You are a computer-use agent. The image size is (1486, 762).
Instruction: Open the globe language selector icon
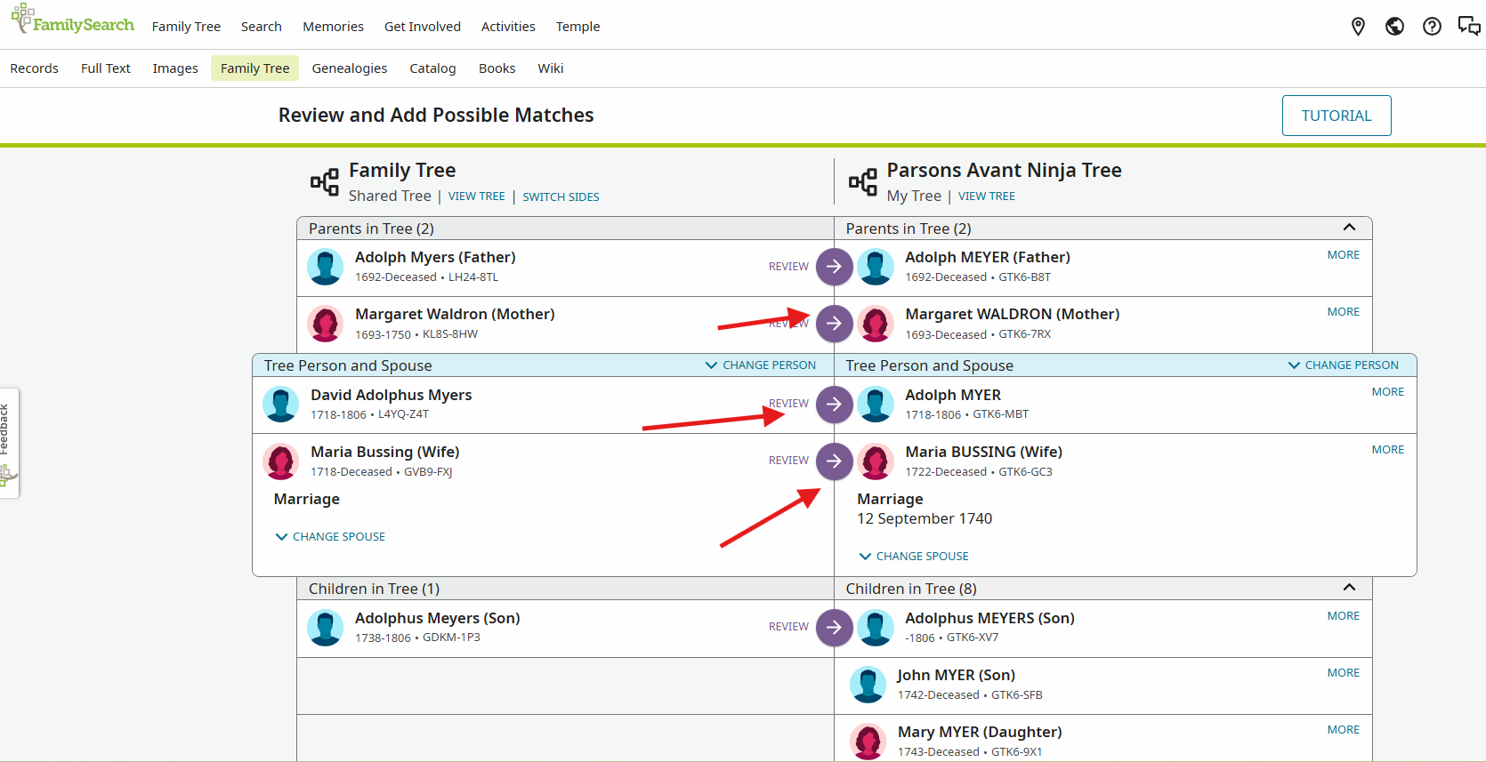(x=1394, y=27)
